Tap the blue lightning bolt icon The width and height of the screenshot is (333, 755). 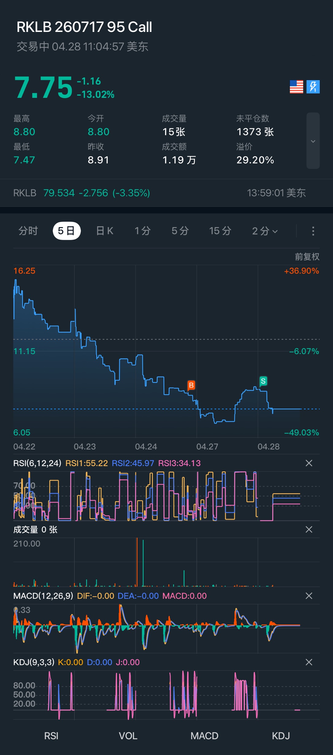point(313,87)
